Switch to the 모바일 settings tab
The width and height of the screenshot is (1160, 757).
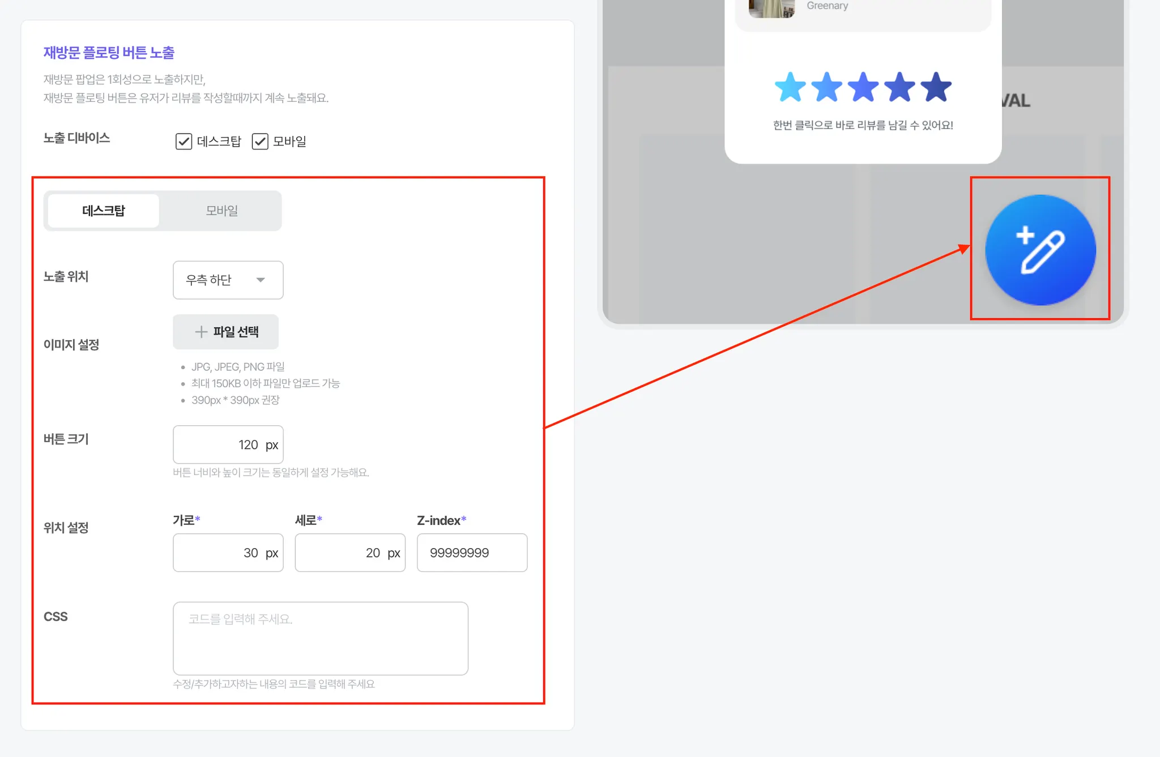click(x=221, y=211)
